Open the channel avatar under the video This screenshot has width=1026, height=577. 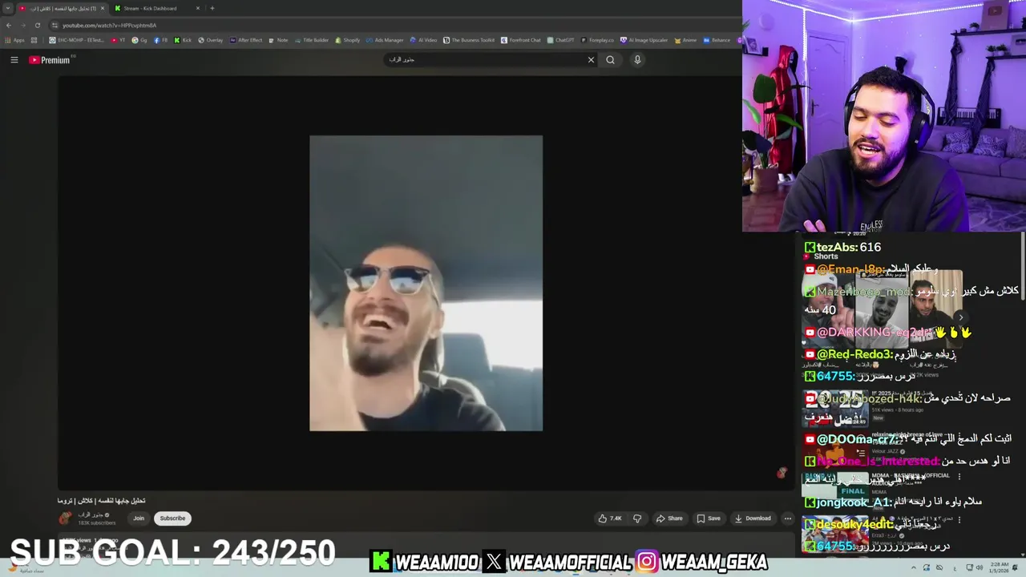[64, 518]
